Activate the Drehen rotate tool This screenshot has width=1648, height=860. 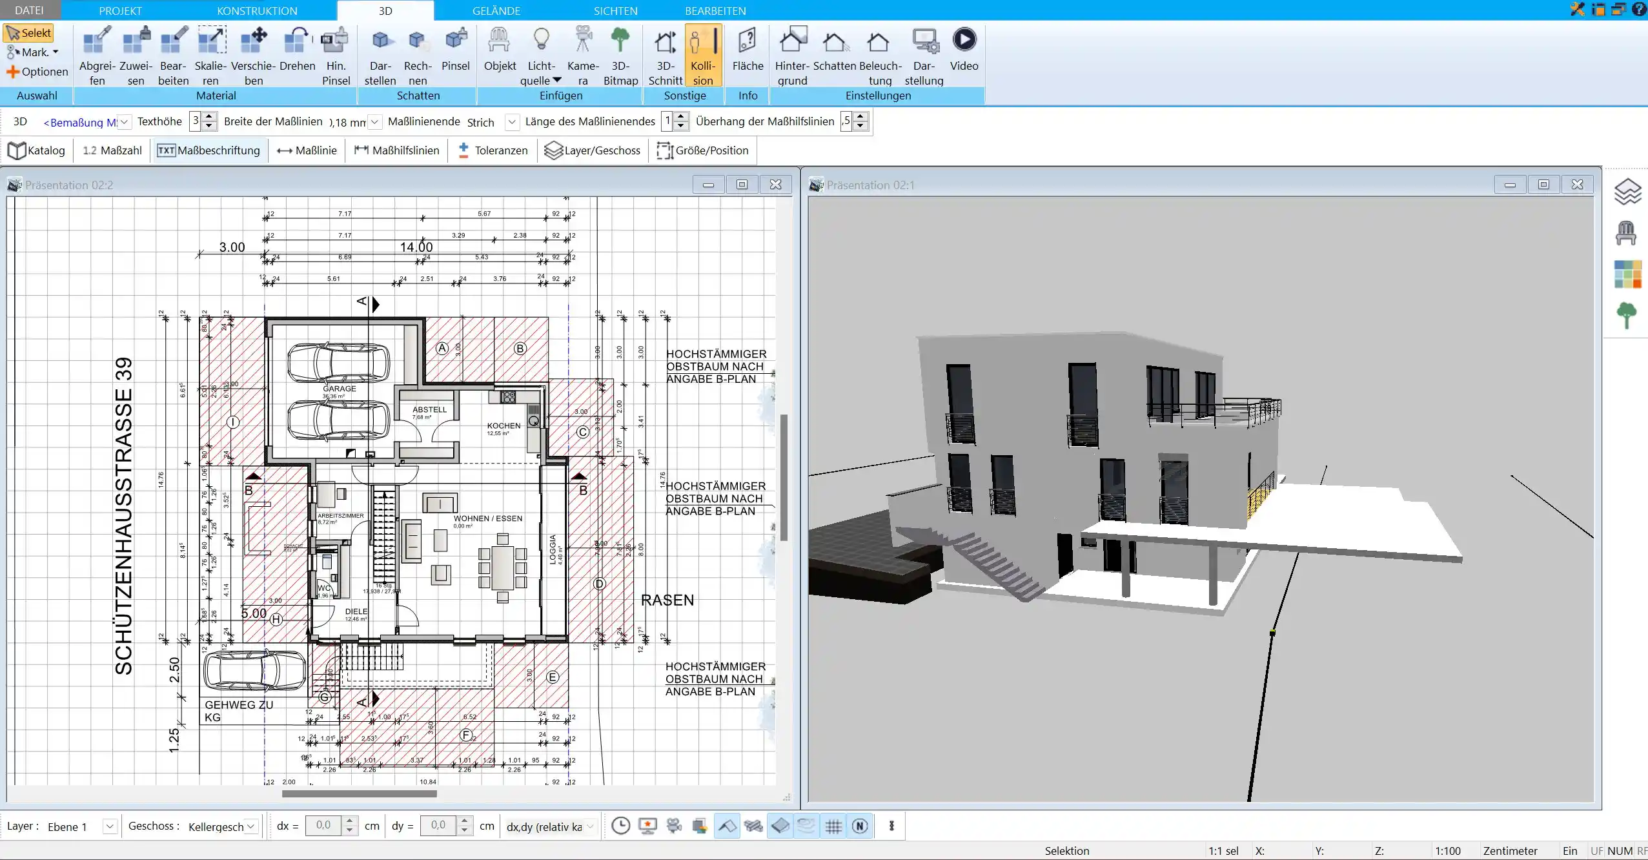pyautogui.click(x=297, y=50)
